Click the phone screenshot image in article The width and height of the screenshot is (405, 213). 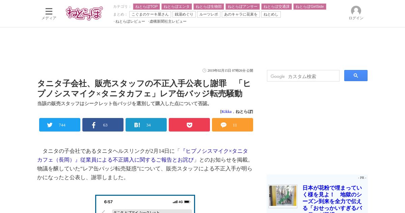pyautogui.click(x=145, y=204)
